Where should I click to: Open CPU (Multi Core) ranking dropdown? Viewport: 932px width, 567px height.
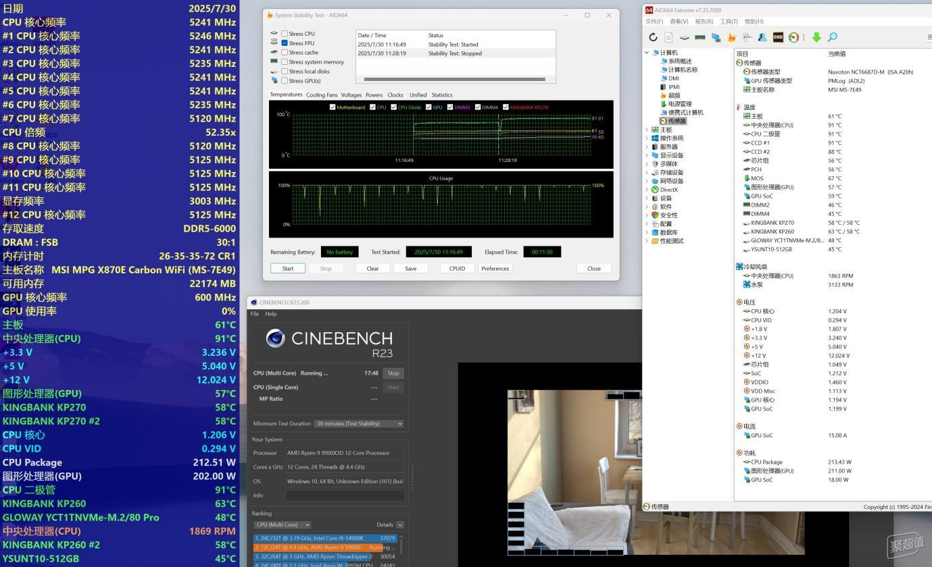pyautogui.click(x=282, y=524)
